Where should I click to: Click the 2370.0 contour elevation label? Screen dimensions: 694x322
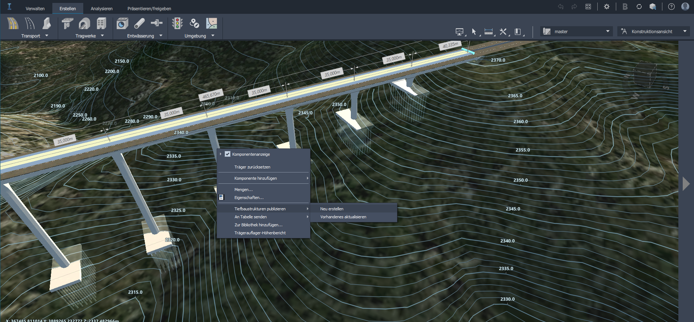[x=498, y=60]
